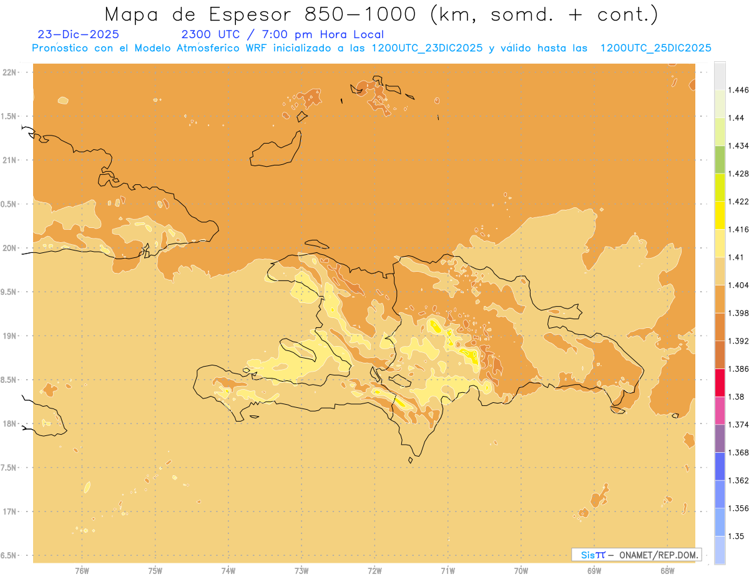
Task: Pick the yellow-green segment between 1.422 and 1.428
Action: 720,187
